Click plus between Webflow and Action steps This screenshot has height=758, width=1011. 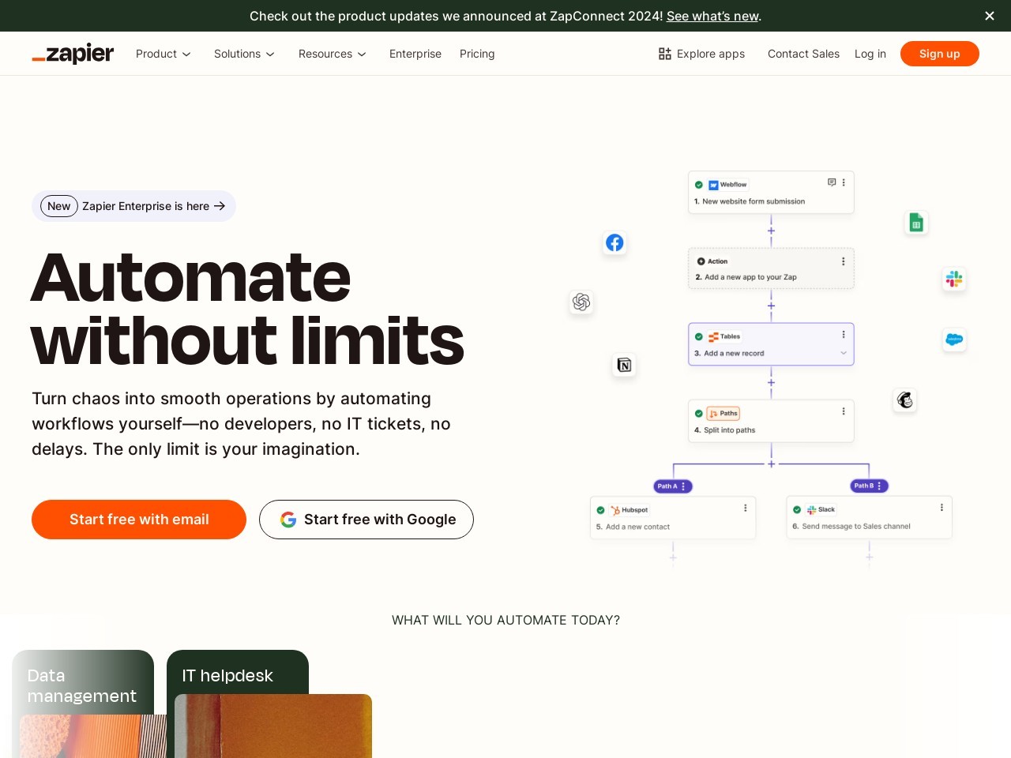(x=771, y=231)
